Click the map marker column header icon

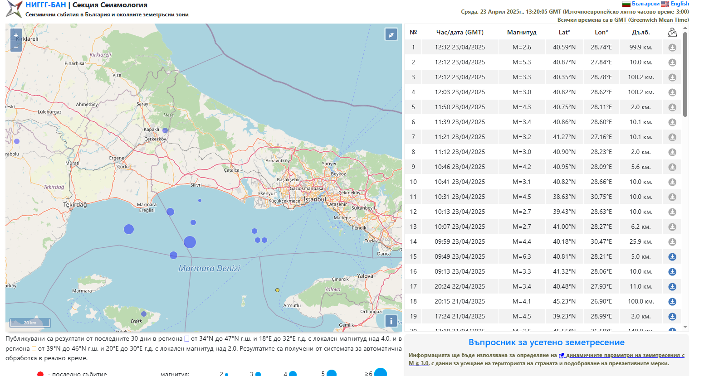click(672, 32)
